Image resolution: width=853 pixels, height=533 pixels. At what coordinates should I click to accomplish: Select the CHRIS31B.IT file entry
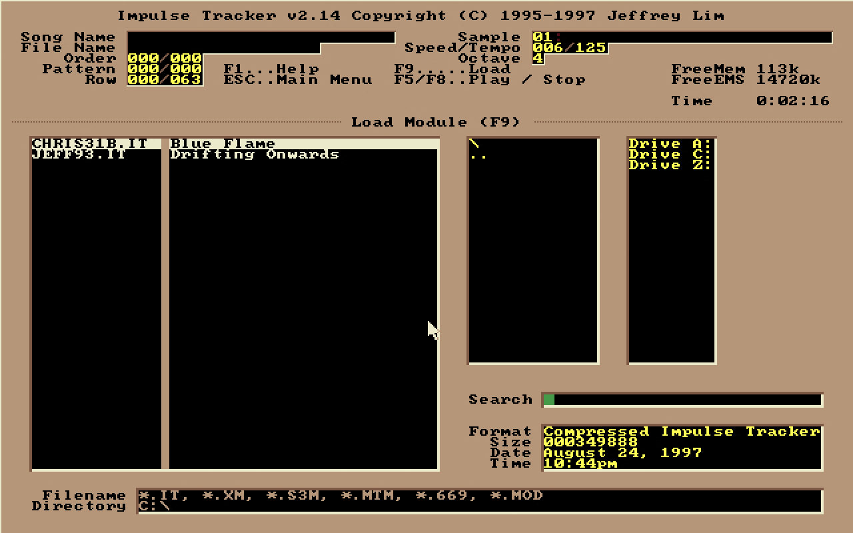[x=96, y=144]
